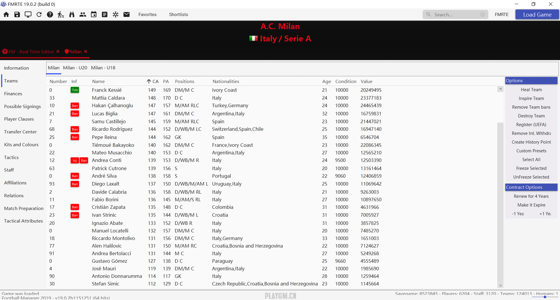The width and height of the screenshot is (560, 300).
Task: Open Kits and Colours section
Action: click(21, 144)
